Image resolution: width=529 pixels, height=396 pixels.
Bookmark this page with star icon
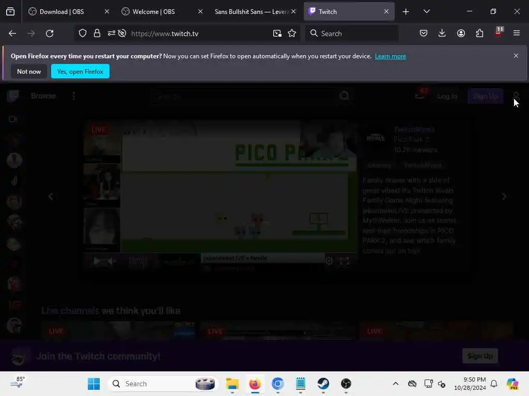pos(292,33)
